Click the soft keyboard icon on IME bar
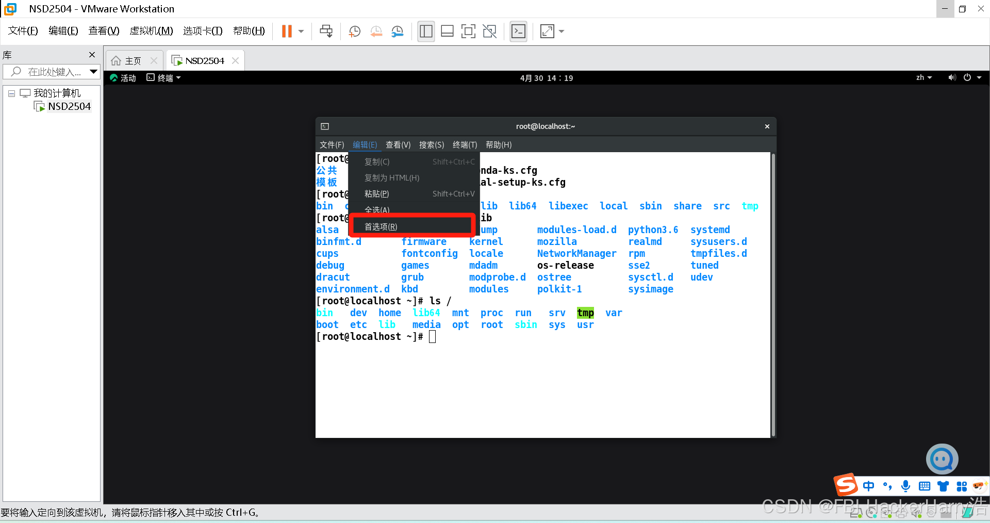Screen dimensions: 990x523 (925, 486)
